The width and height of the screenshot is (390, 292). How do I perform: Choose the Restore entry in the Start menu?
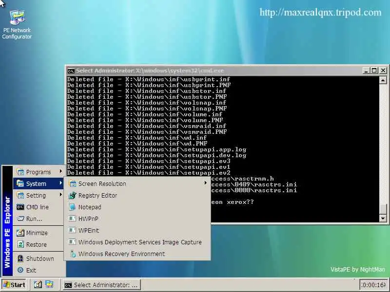[39, 245]
